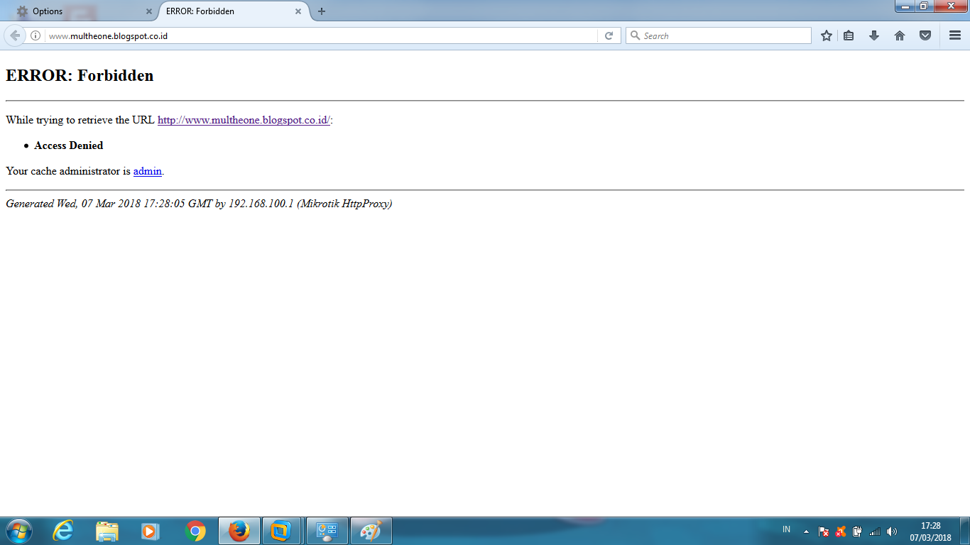970x545 pixels.
Task: Show your bookmarks list
Action: tap(849, 35)
